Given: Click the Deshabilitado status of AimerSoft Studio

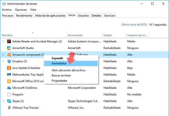Looking at the screenshot, I should [x=112, y=48].
